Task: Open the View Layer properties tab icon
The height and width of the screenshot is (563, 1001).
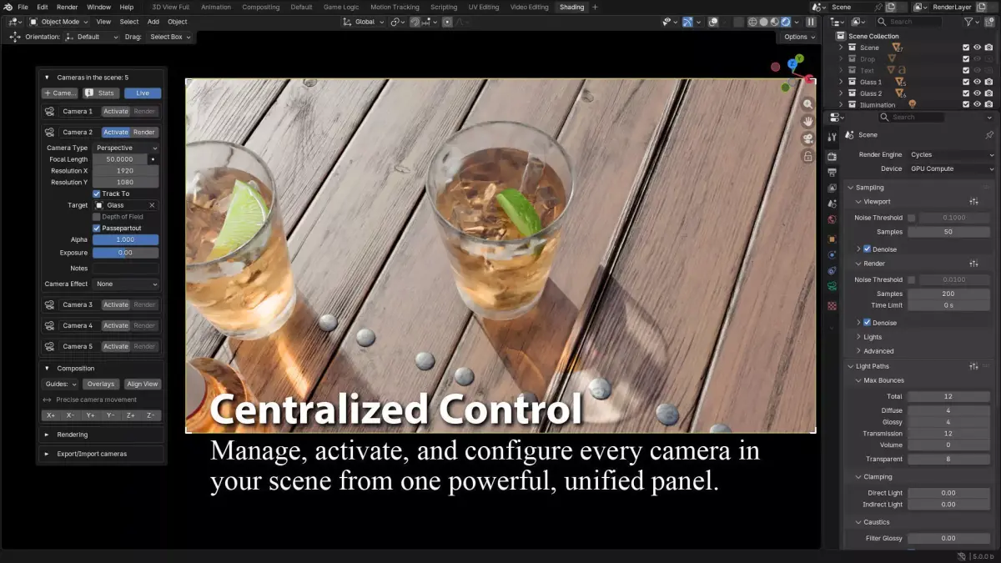Action: (832, 189)
